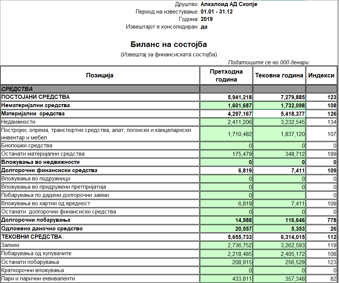The height and width of the screenshot is (283, 339).
Task: Click the company name 'Алкалоид АД Скопје'
Action: pyautogui.click(x=229, y=5)
